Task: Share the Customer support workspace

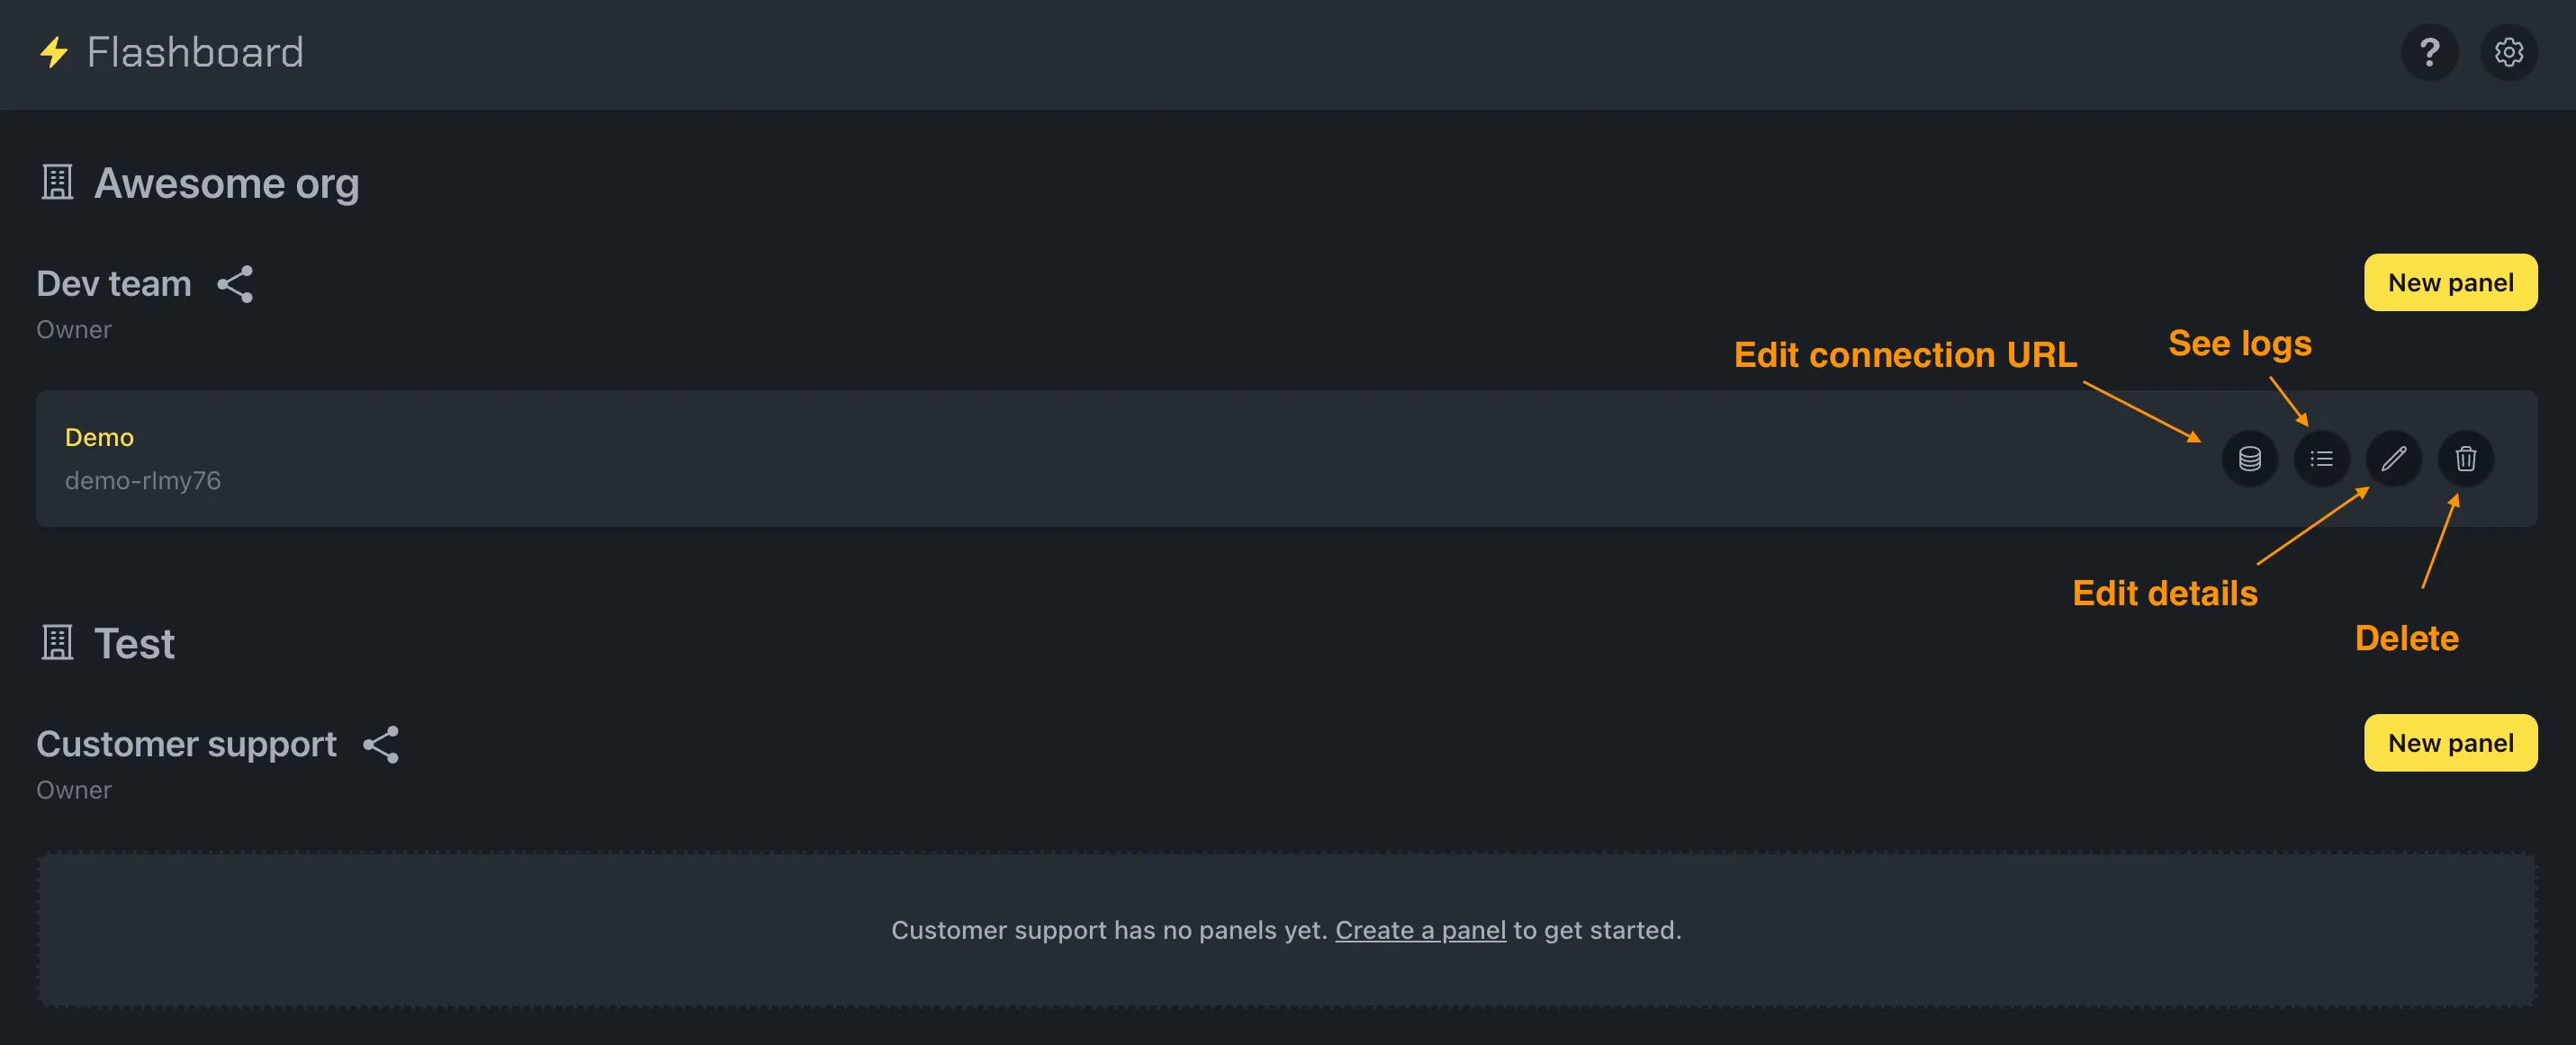Action: pyautogui.click(x=381, y=744)
